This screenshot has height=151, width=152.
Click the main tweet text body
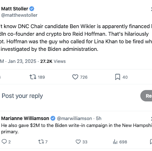[76, 38]
